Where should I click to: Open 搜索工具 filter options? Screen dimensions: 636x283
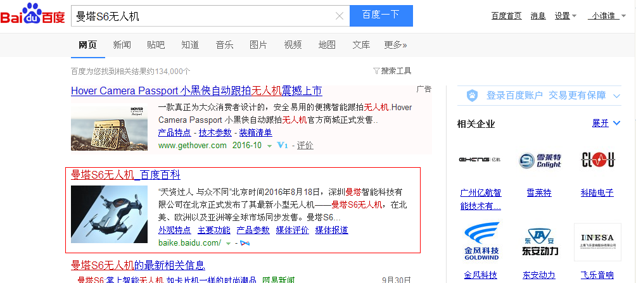392,71
